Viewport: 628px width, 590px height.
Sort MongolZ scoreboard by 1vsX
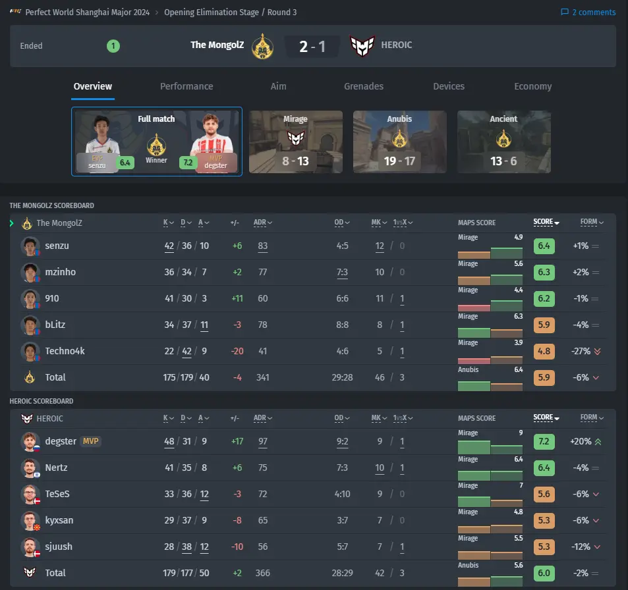point(403,223)
